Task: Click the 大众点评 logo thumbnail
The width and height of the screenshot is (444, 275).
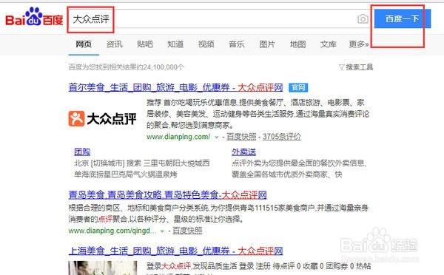Action: [x=103, y=118]
